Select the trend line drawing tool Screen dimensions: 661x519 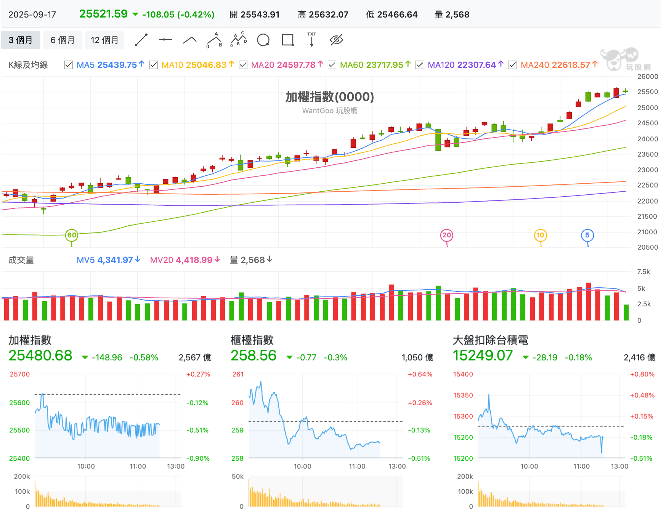coord(141,40)
